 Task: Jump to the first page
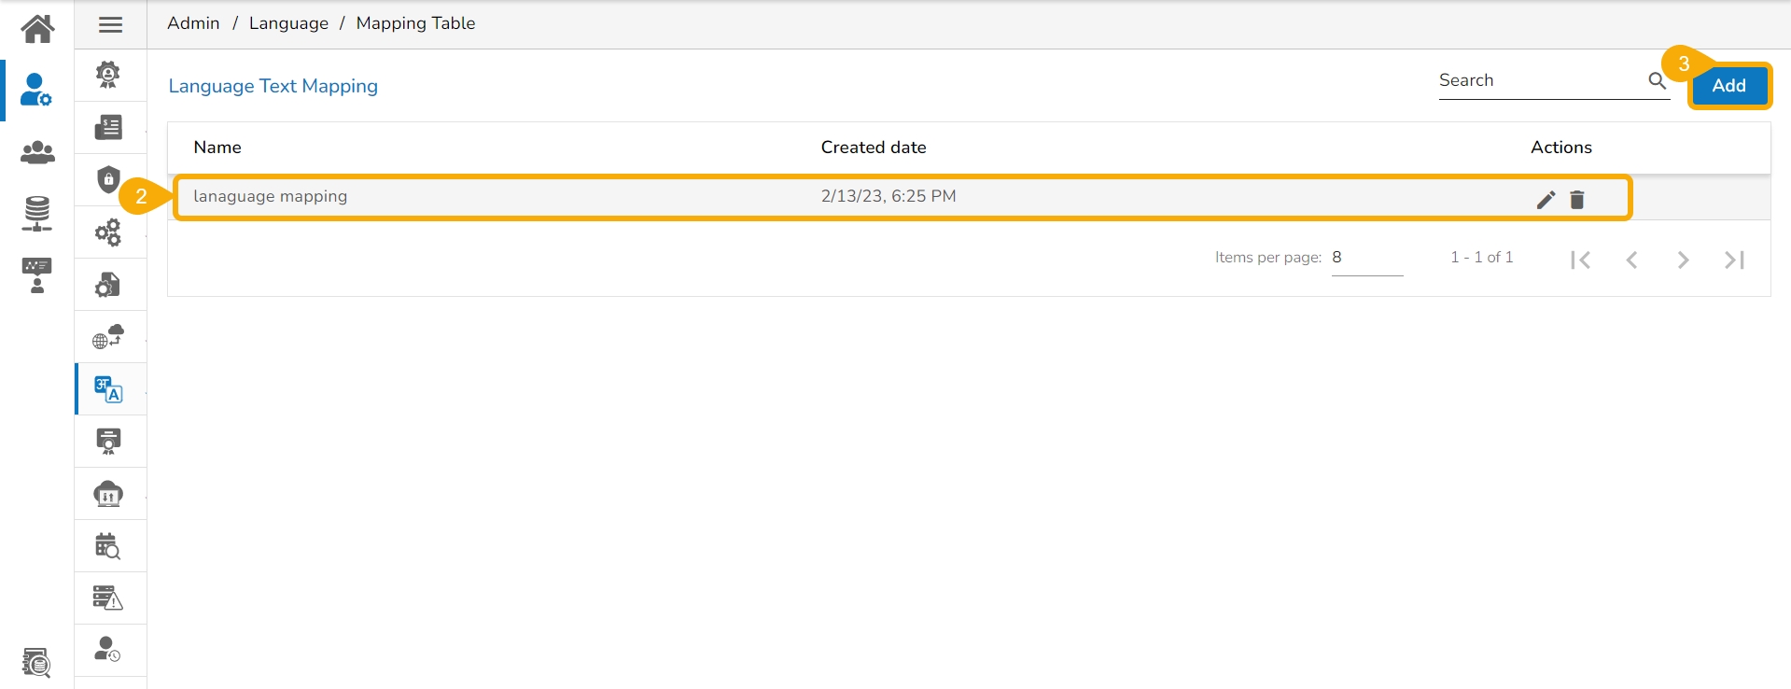pos(1580,260)
